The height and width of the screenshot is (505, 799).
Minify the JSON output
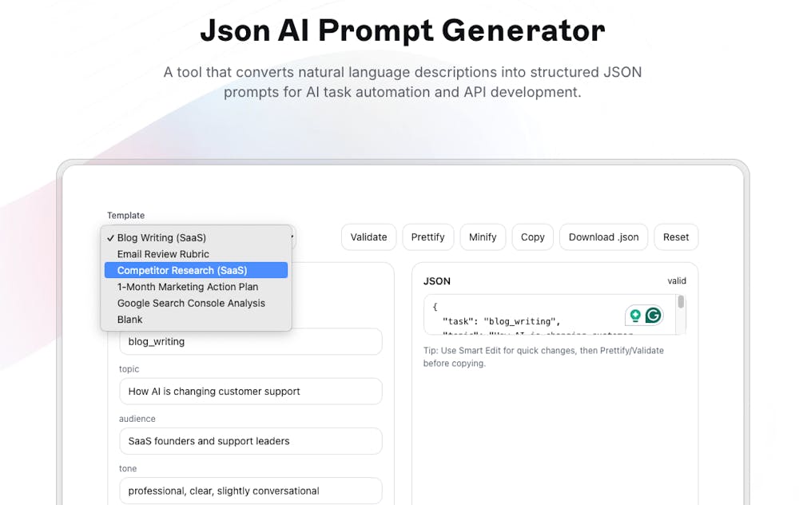[x=483, y=237]
